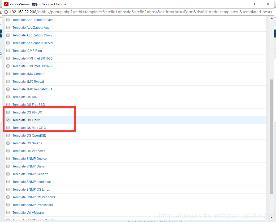
Task: Choose the Template OS OpenBSD link
Action: click(29, 136)
